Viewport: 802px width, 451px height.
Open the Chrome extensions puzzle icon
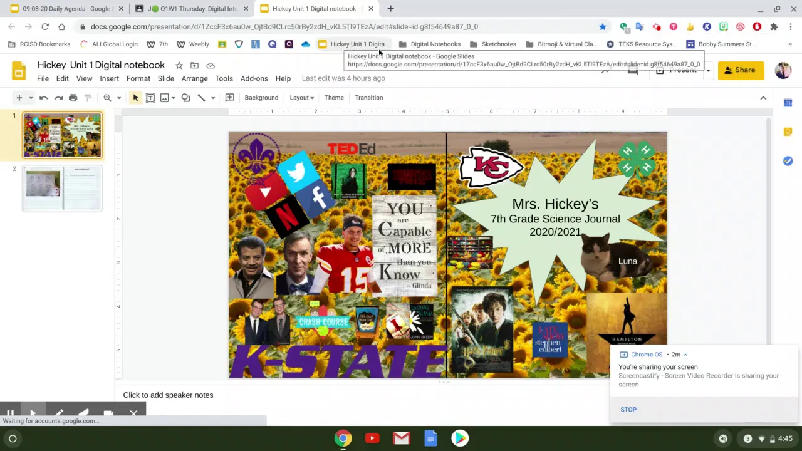pos(774,27)
